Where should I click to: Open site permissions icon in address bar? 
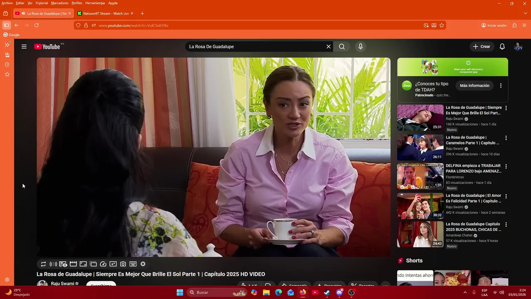pos(94,25)
